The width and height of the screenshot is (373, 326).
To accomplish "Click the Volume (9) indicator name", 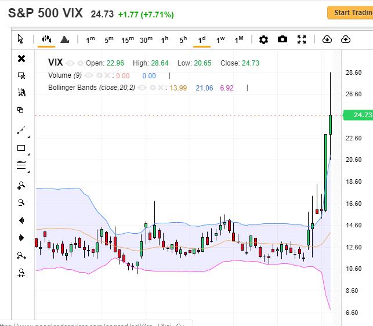I will click(65, 75).
